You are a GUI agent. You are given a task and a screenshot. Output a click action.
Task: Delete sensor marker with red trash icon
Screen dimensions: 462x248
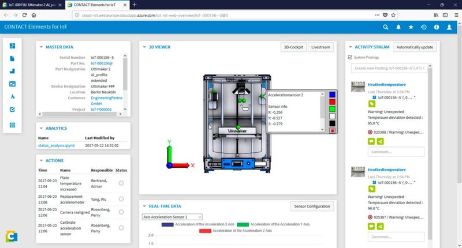pyautogui.click(x=331, y=131)
